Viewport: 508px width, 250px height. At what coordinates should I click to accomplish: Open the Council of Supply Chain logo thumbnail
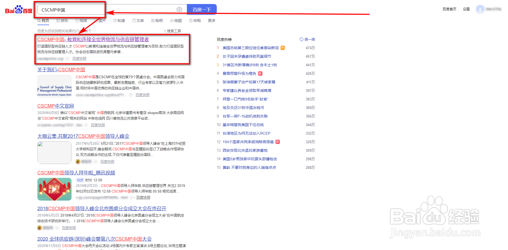pos(54,86)
